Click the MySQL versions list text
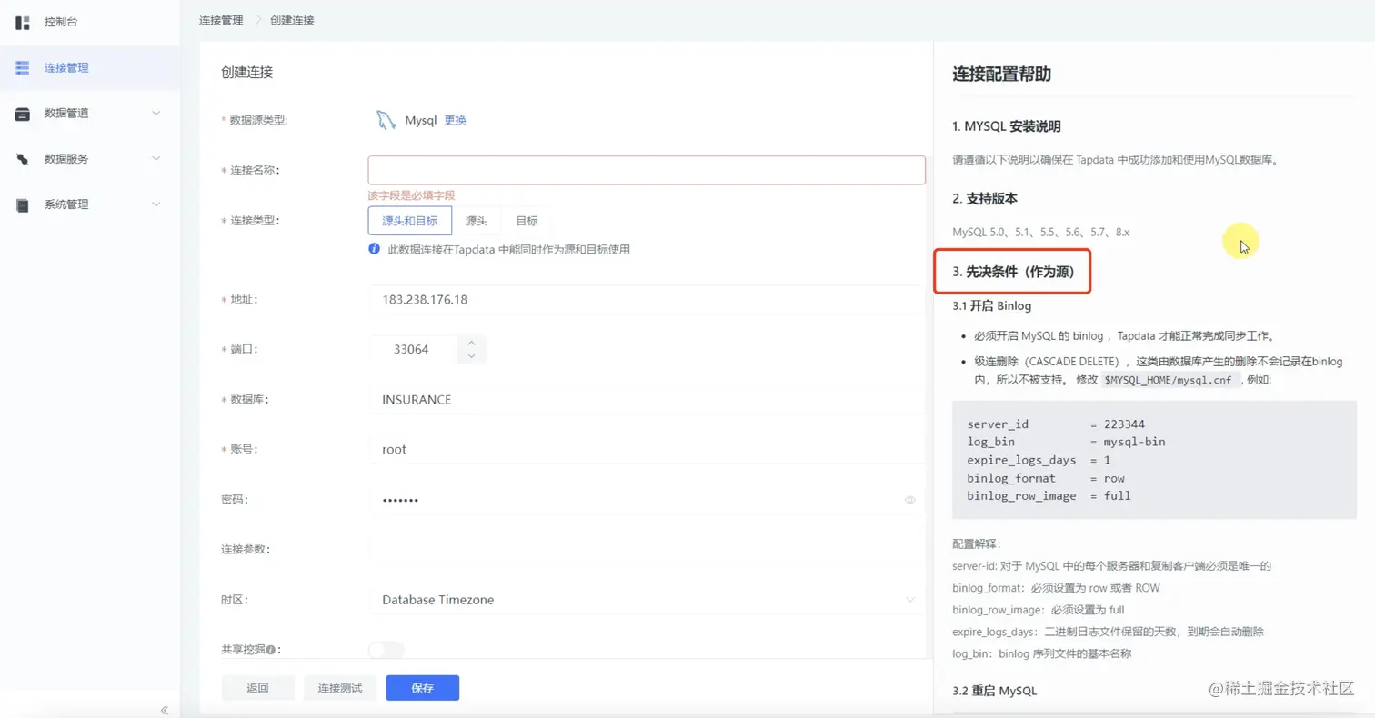The image size is (1375, 718). tap(1041, 233)
